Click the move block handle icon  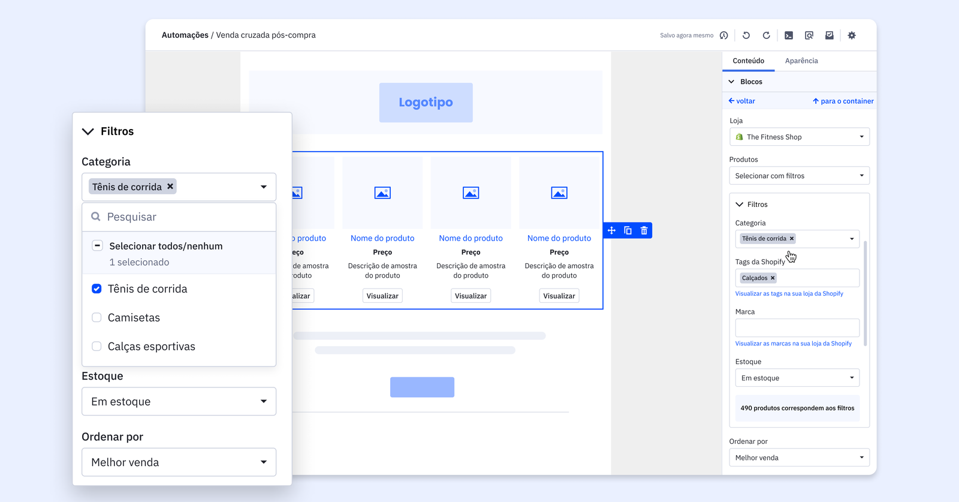coord(611,230)
